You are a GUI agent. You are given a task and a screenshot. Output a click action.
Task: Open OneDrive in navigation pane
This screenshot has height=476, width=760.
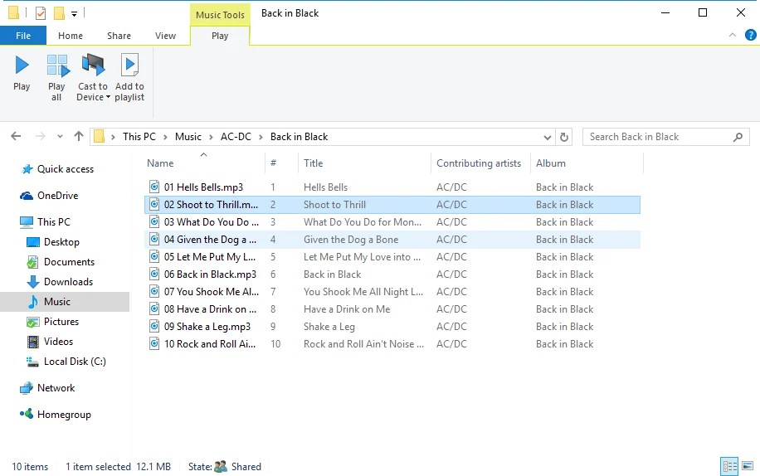pyautogui.click(x=58, y=196)
